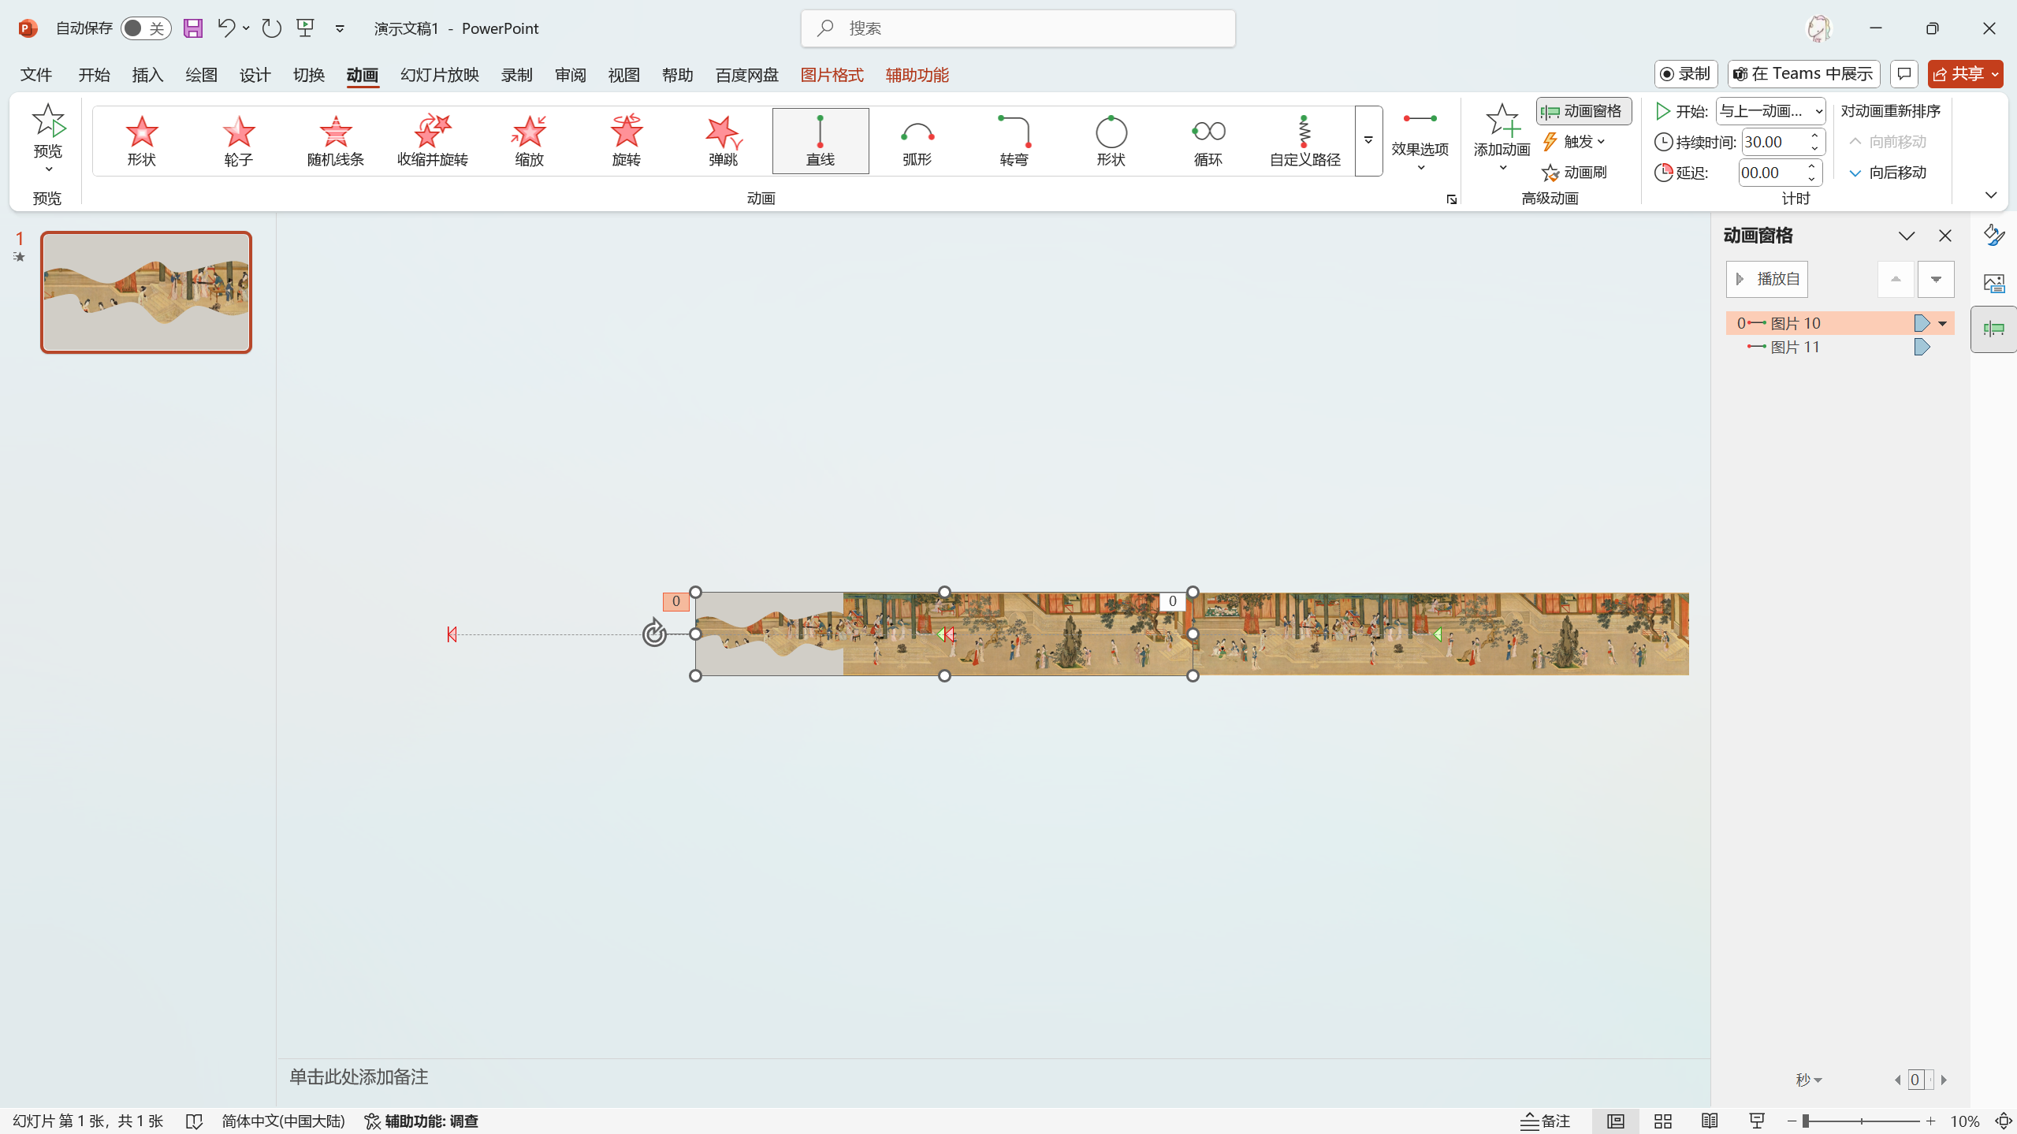
Task: Open 效果选项 effect options dropdown
Action: pyautogui.click(x=1420, y=142)
